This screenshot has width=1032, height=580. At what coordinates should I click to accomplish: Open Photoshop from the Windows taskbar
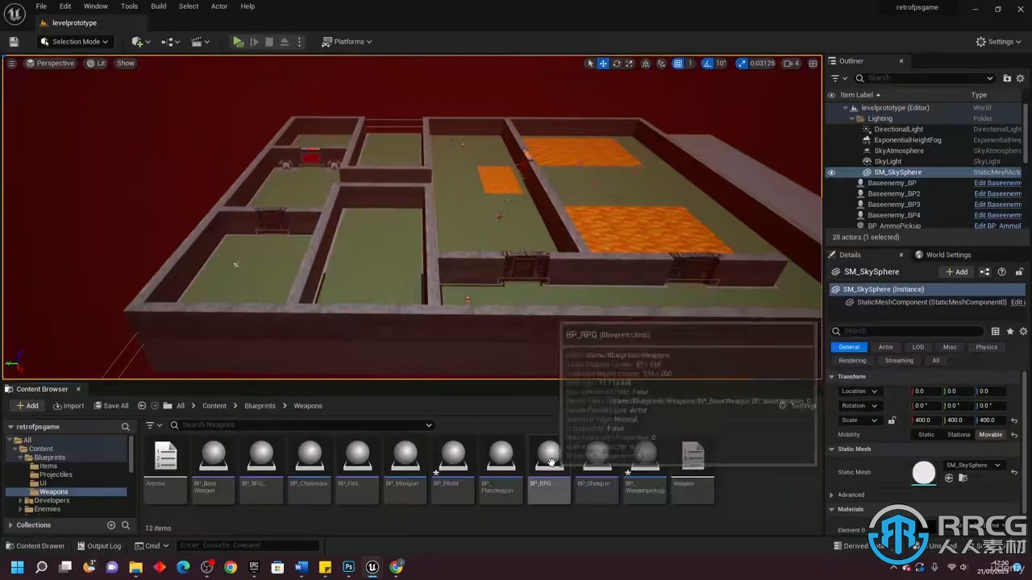tap(348, 568)
